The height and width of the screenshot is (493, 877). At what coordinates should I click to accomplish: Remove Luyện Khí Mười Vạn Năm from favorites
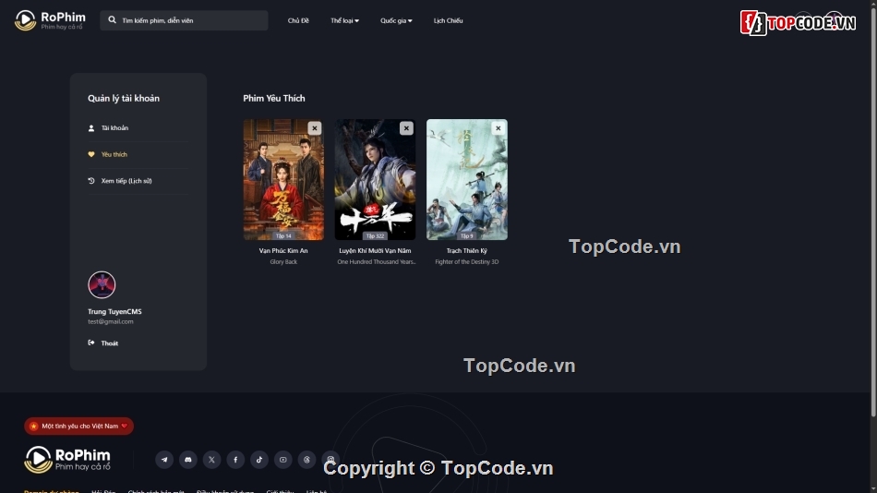tap(406, 128)
